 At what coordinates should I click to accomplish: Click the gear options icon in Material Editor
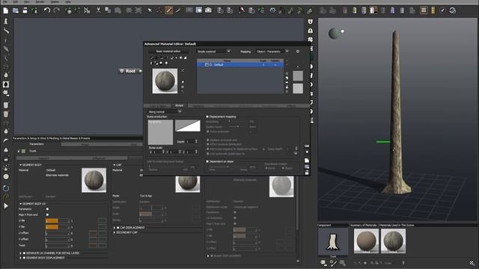(x=298, y=52)
